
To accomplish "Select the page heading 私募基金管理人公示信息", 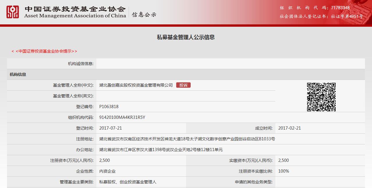I will (x=186, y=37).
